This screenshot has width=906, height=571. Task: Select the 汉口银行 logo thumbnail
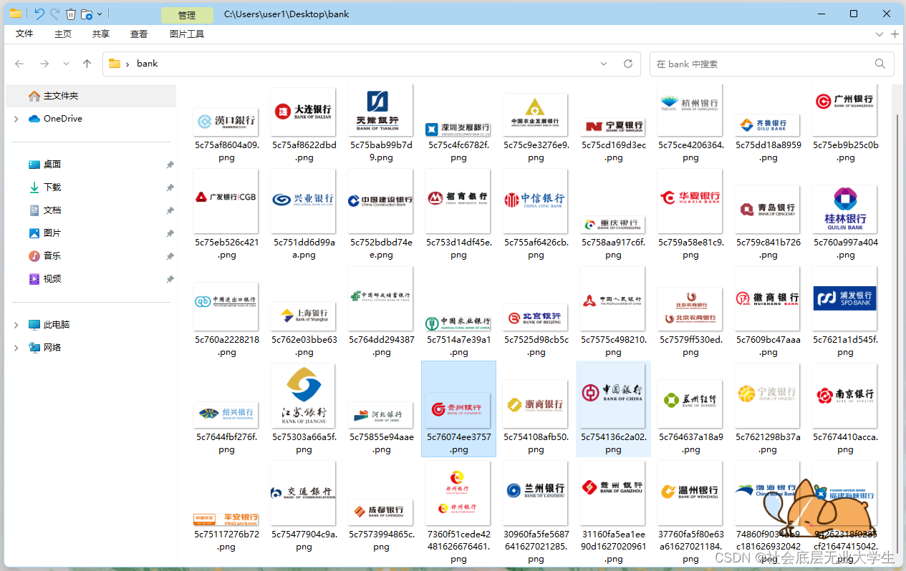coord(226,122)
